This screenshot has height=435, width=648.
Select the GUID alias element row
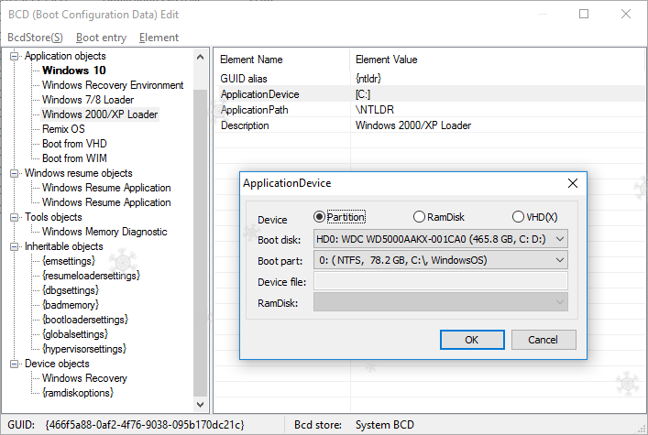(430, 79)
